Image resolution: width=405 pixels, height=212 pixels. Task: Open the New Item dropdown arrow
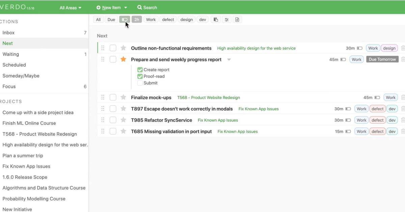click(126, 7)
